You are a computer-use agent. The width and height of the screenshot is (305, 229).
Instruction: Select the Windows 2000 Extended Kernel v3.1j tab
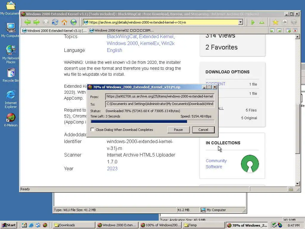[54, 31]
